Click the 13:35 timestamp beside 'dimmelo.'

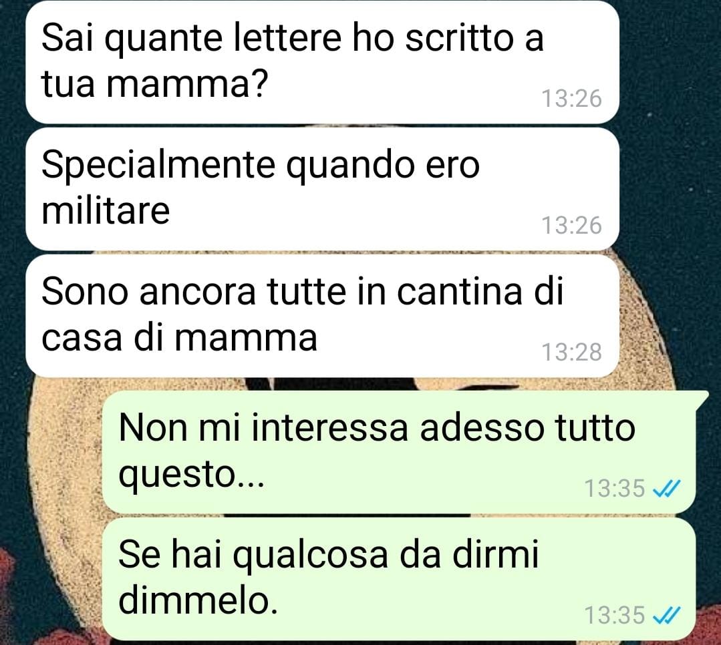click(614, 615)
